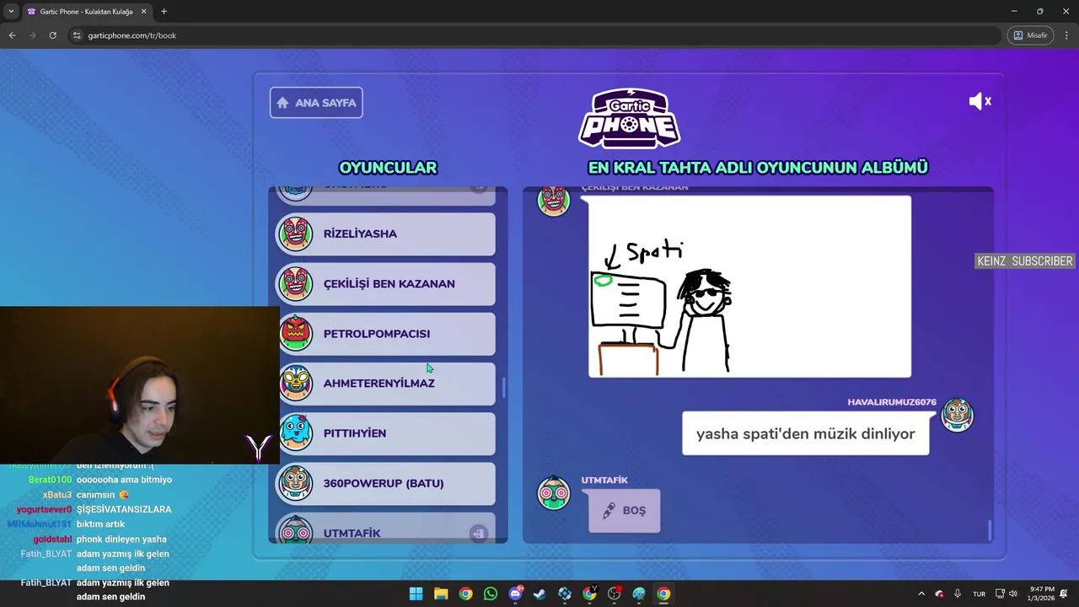Click PETROLPOMPACISI's pumpkin avatar
The image size is (1079, 607).
point(296,333)
